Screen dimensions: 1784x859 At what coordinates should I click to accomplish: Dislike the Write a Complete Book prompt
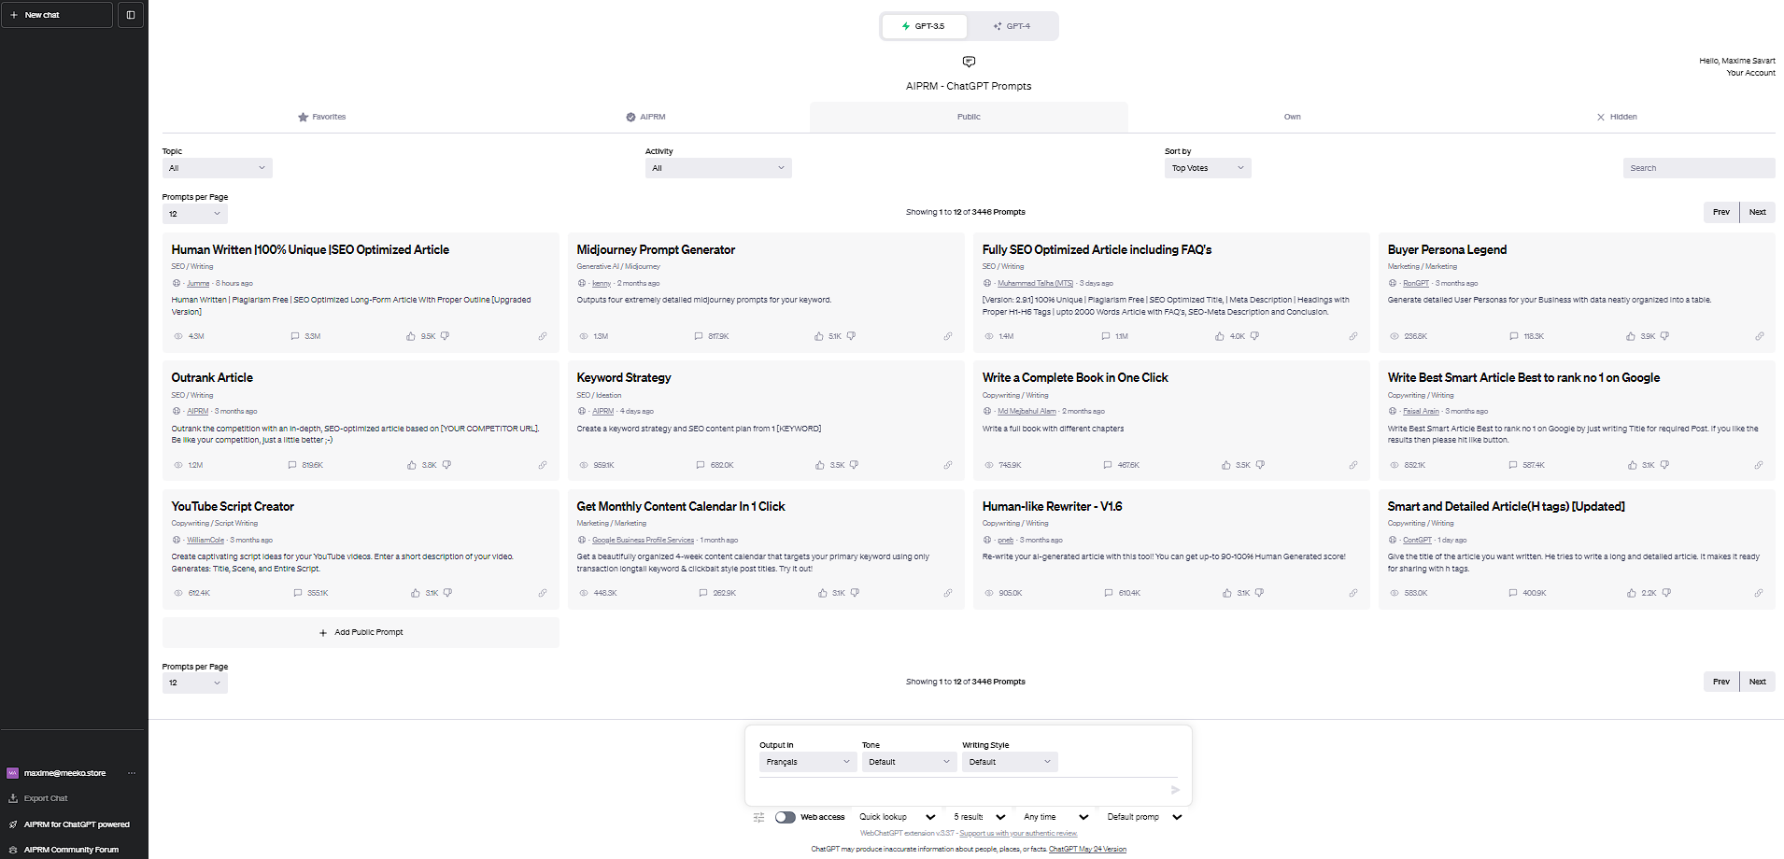[1260, 465]
